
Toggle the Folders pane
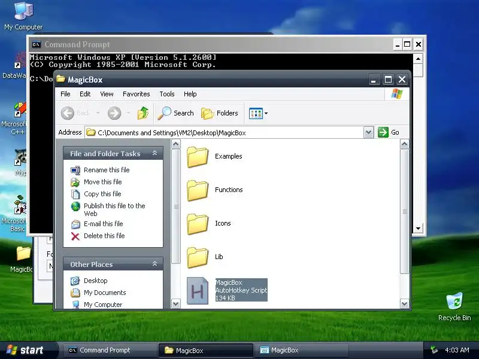point(220,113)
